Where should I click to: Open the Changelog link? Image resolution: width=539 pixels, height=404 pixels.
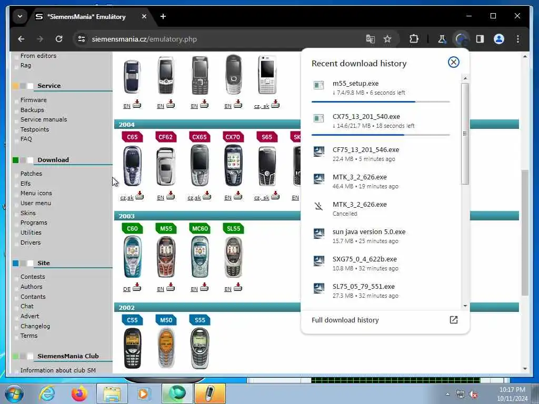[35, 326]
